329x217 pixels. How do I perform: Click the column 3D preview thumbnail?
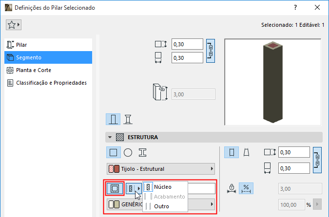(273, 82)
